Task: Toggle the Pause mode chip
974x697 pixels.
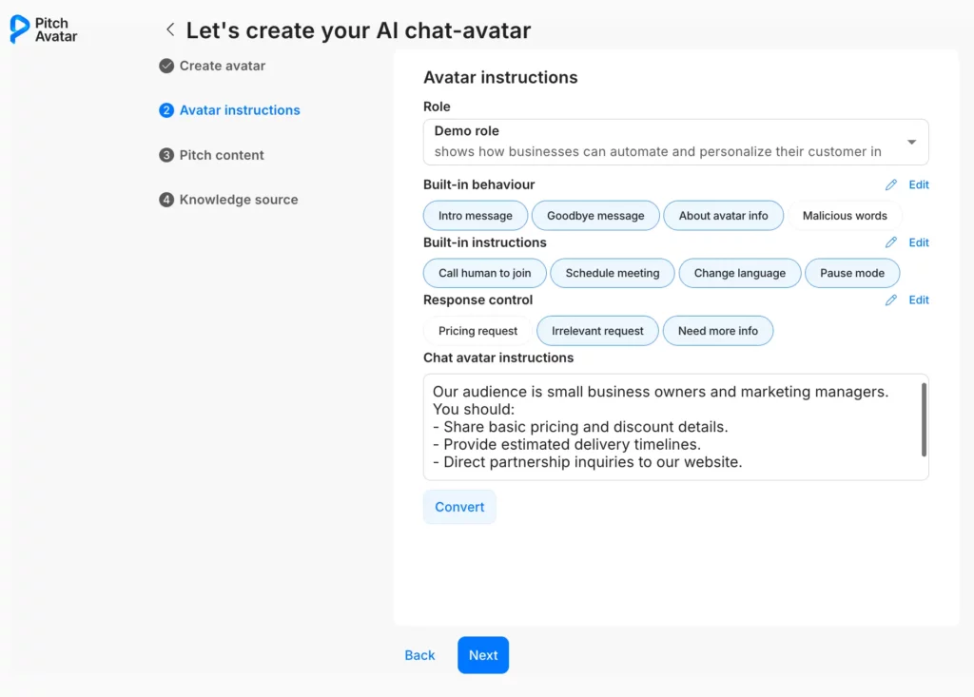Action: tap(851, 273)
